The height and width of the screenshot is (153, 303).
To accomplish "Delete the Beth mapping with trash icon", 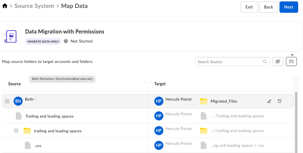I will point(279,101).
